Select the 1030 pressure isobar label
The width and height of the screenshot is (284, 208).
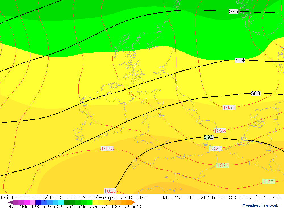point(229,107)
